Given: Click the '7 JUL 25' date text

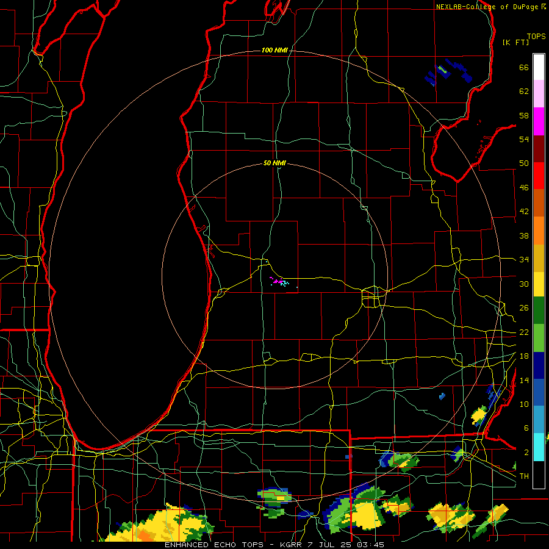Looking at the screenshot, I should click(331, 545).
